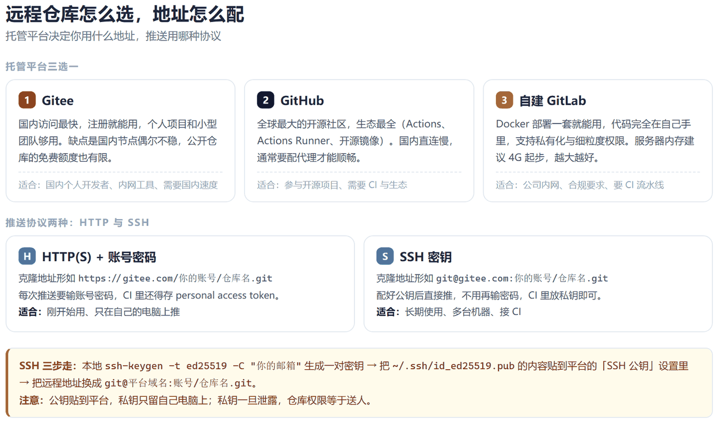Select the section label 托管平台三选一
The image size is (718, 423).
pos(42,67)
